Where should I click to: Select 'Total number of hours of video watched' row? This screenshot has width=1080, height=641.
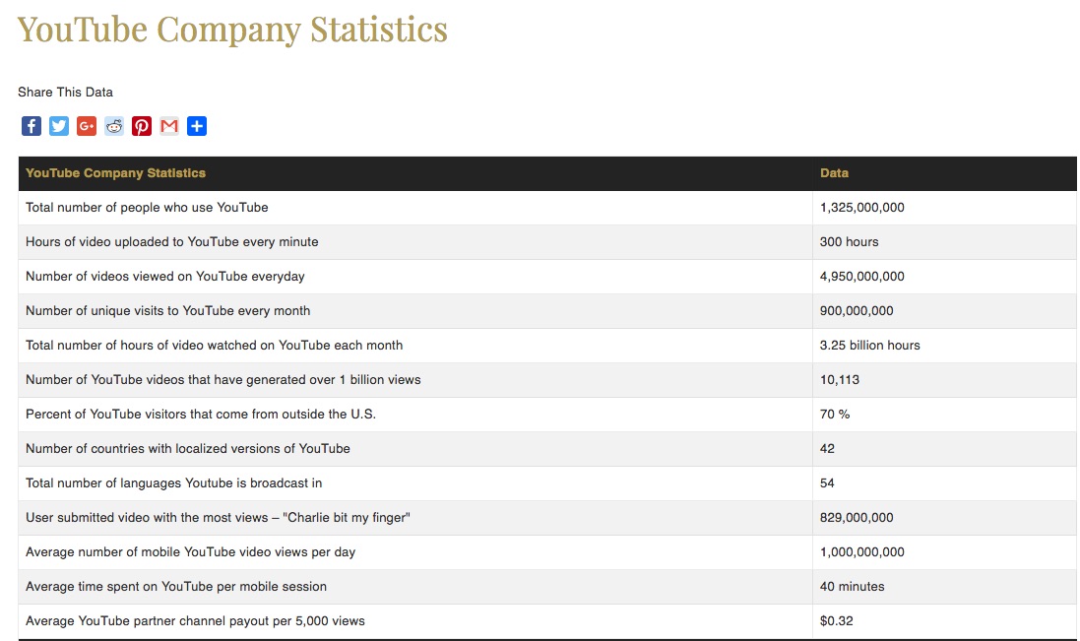(215, 345)
